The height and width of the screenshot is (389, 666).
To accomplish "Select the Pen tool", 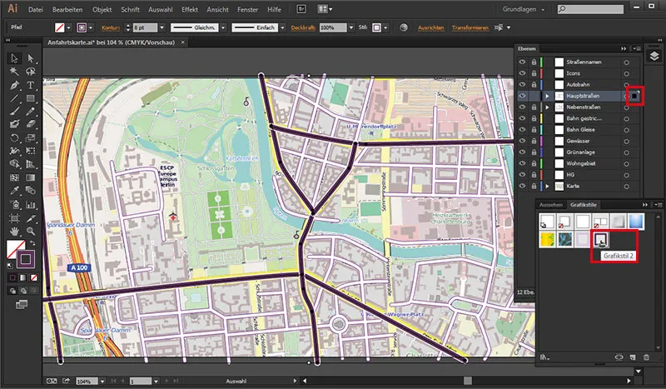I will pyautogui.click(x=14, y=84).
